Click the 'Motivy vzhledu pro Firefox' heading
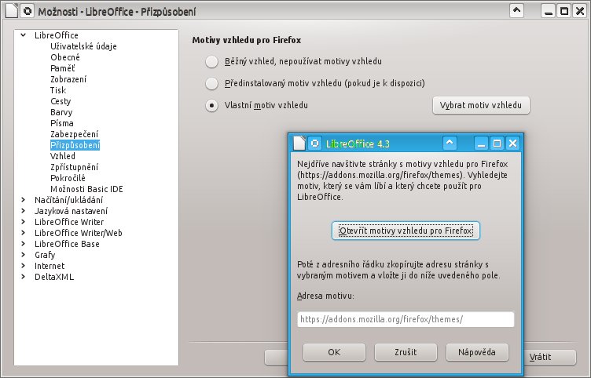The image size is (591, 378). tap(247, 40)
